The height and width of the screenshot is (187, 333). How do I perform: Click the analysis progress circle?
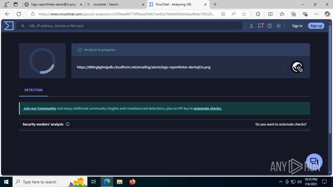42,61
